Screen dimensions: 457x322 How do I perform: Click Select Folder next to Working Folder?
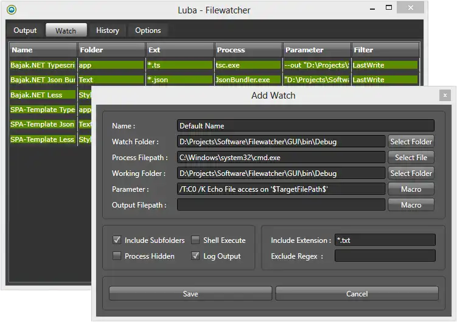click(x=411, y=173)
